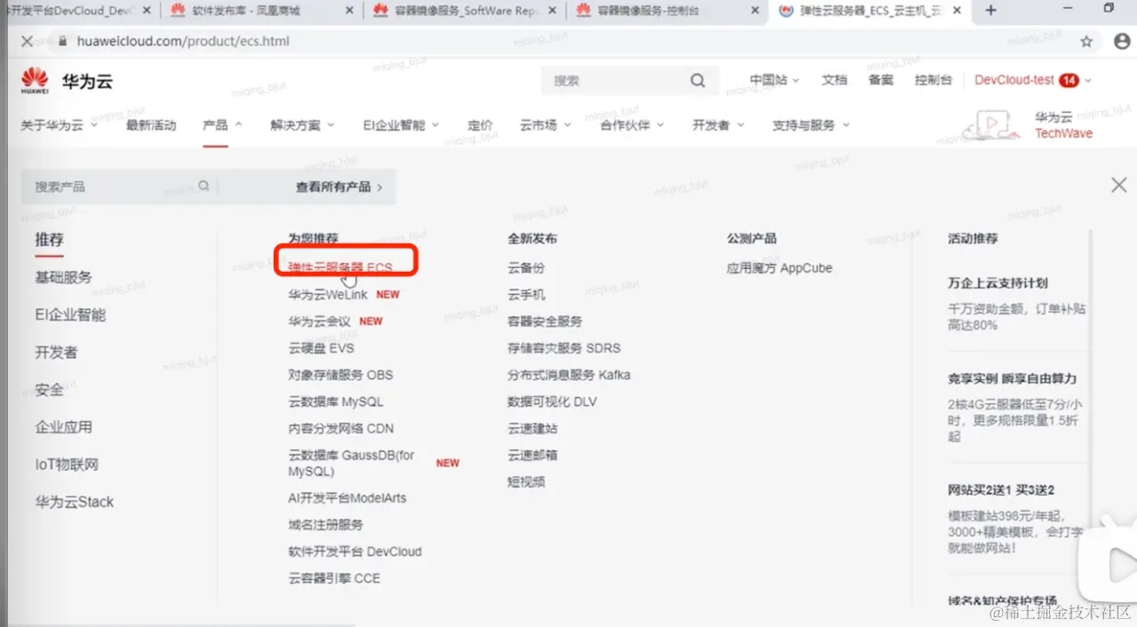
Task: Switch to 容器镜像服务_SoftWare Repo tab
Action: [x=464, y=11]
